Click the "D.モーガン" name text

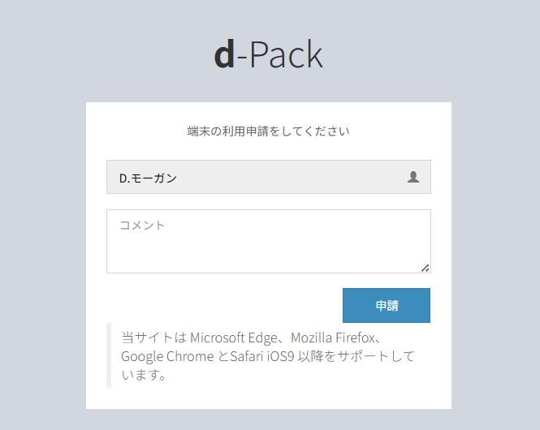pyautogui.click(x=148, y=178)
